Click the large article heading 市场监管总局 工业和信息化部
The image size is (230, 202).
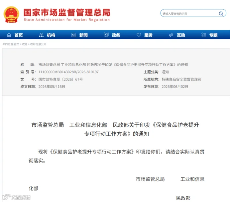[115, 129]
